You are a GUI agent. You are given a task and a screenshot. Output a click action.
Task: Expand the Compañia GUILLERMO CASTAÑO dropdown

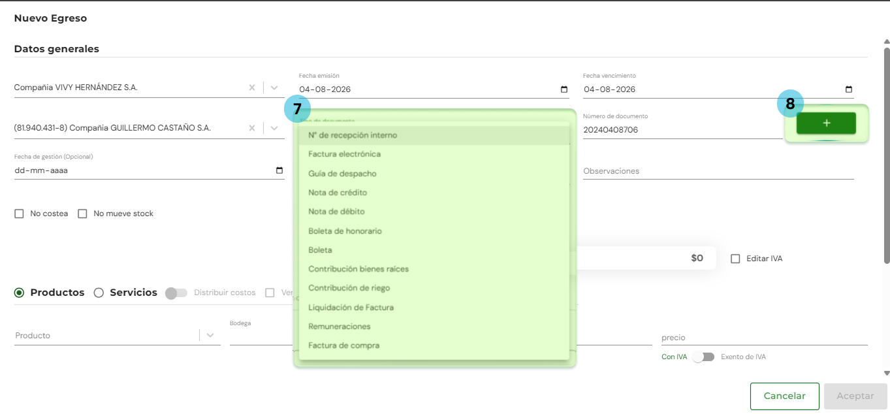point(274,128)
